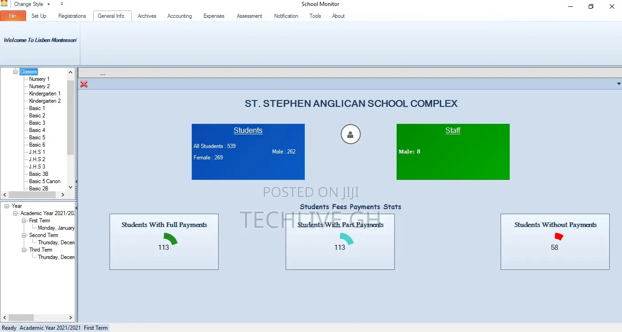Open the Expenses tab

214,16
